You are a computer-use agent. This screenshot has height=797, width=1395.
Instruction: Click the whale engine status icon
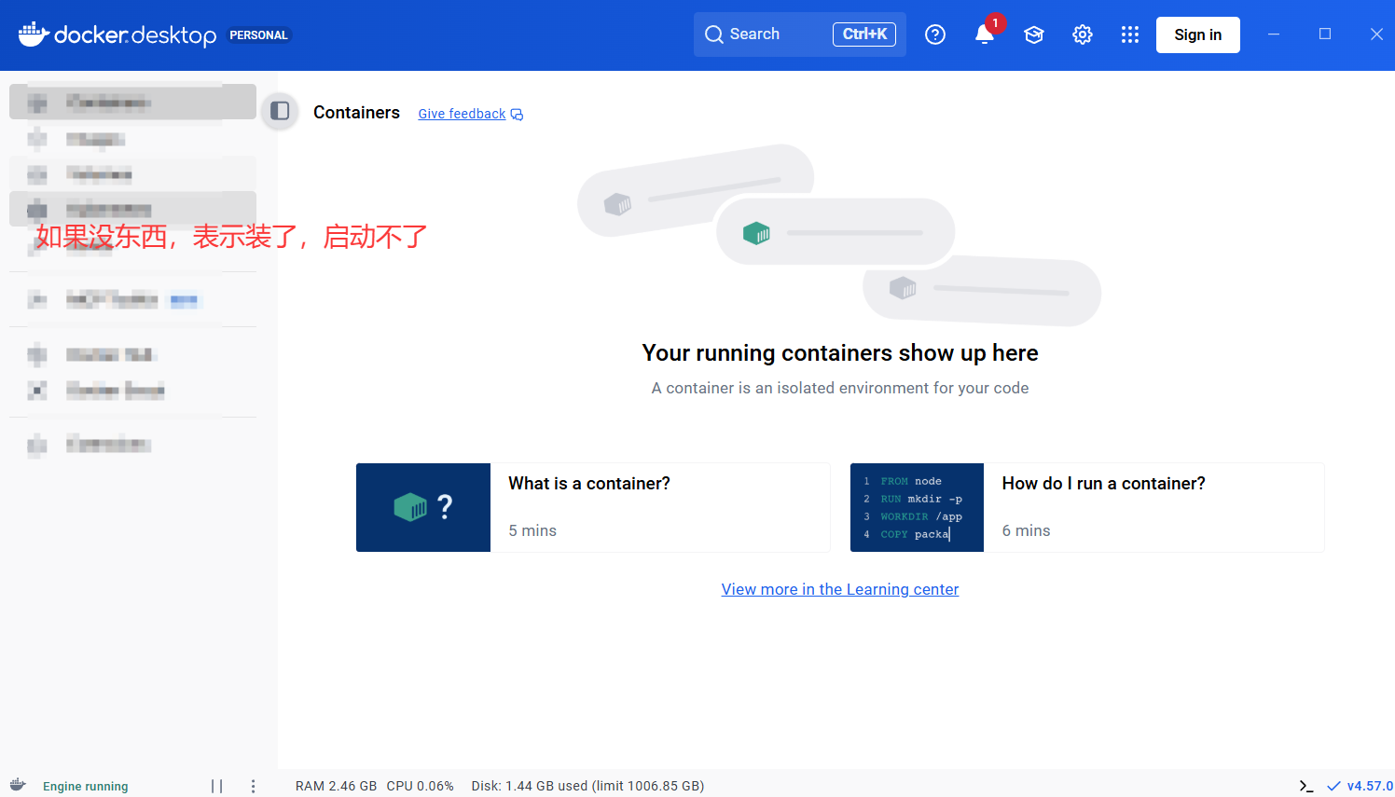[18, 785]
